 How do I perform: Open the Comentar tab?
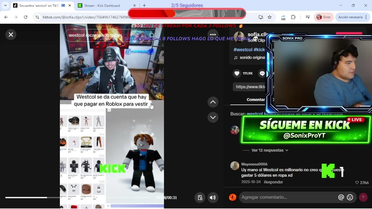tap(255, 100)
